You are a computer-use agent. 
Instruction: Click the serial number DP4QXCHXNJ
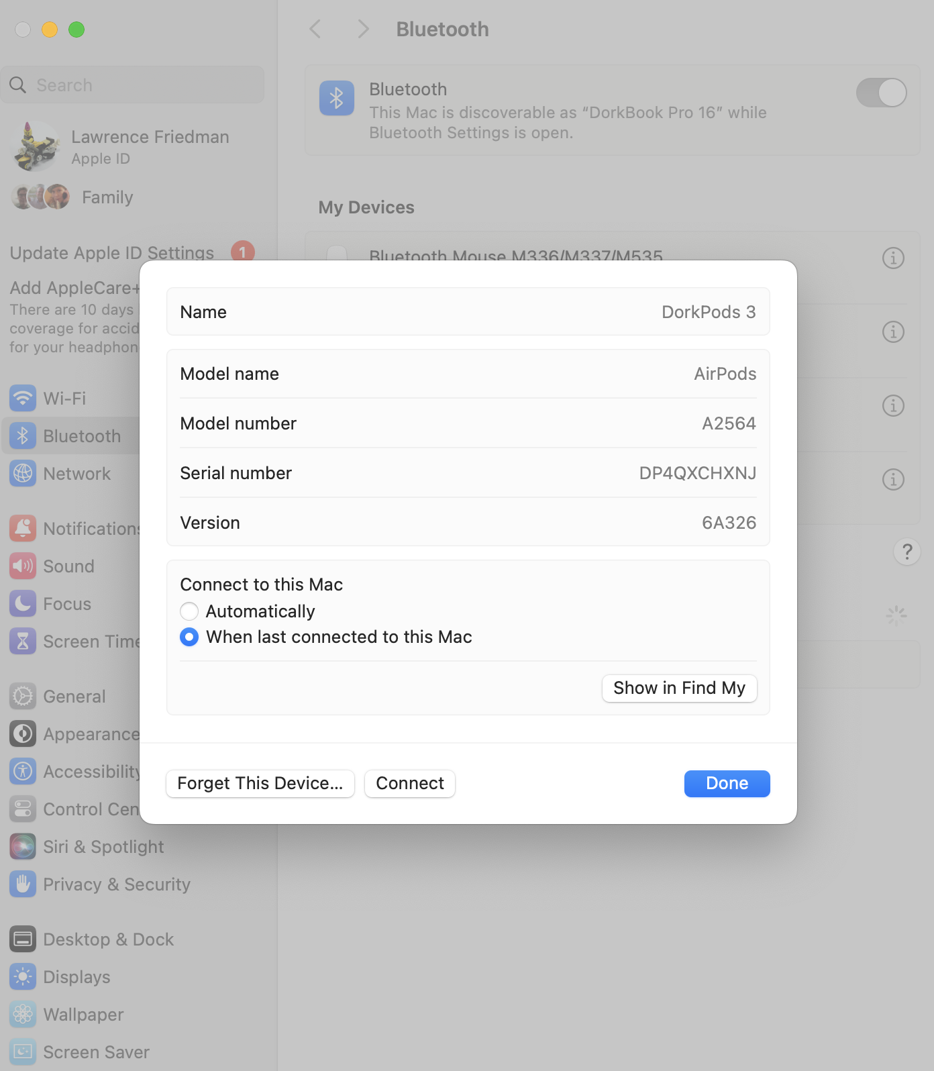[x=698, y=473]
